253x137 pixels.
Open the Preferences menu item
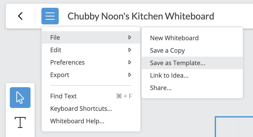click(91, 63)
